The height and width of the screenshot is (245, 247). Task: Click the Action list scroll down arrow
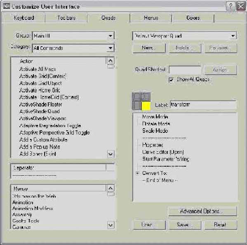111,153
